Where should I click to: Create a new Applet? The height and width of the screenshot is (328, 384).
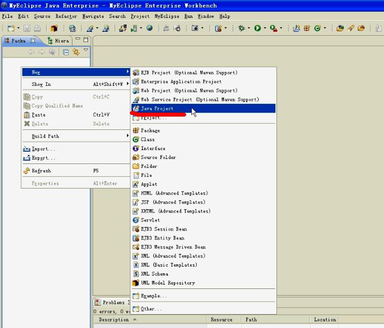tap(203, 184)
